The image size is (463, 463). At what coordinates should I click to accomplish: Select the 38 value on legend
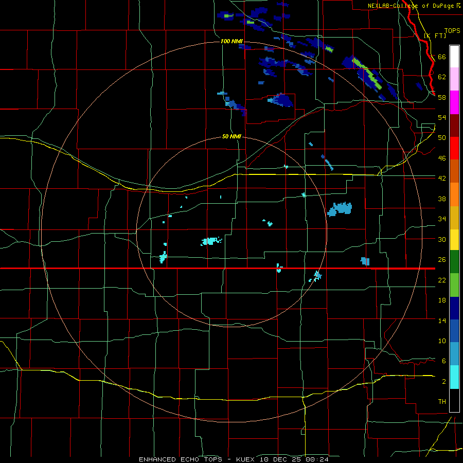tap(442, 199)
